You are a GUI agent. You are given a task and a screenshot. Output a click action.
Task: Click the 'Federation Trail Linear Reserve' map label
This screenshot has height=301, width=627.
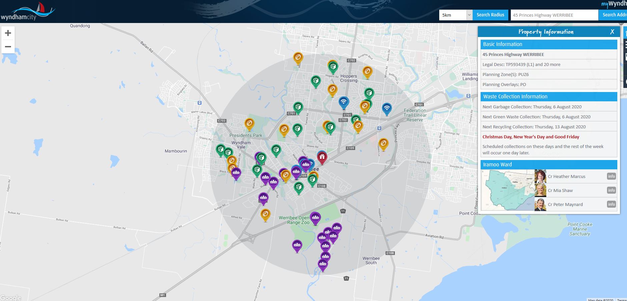coord(415,115)
